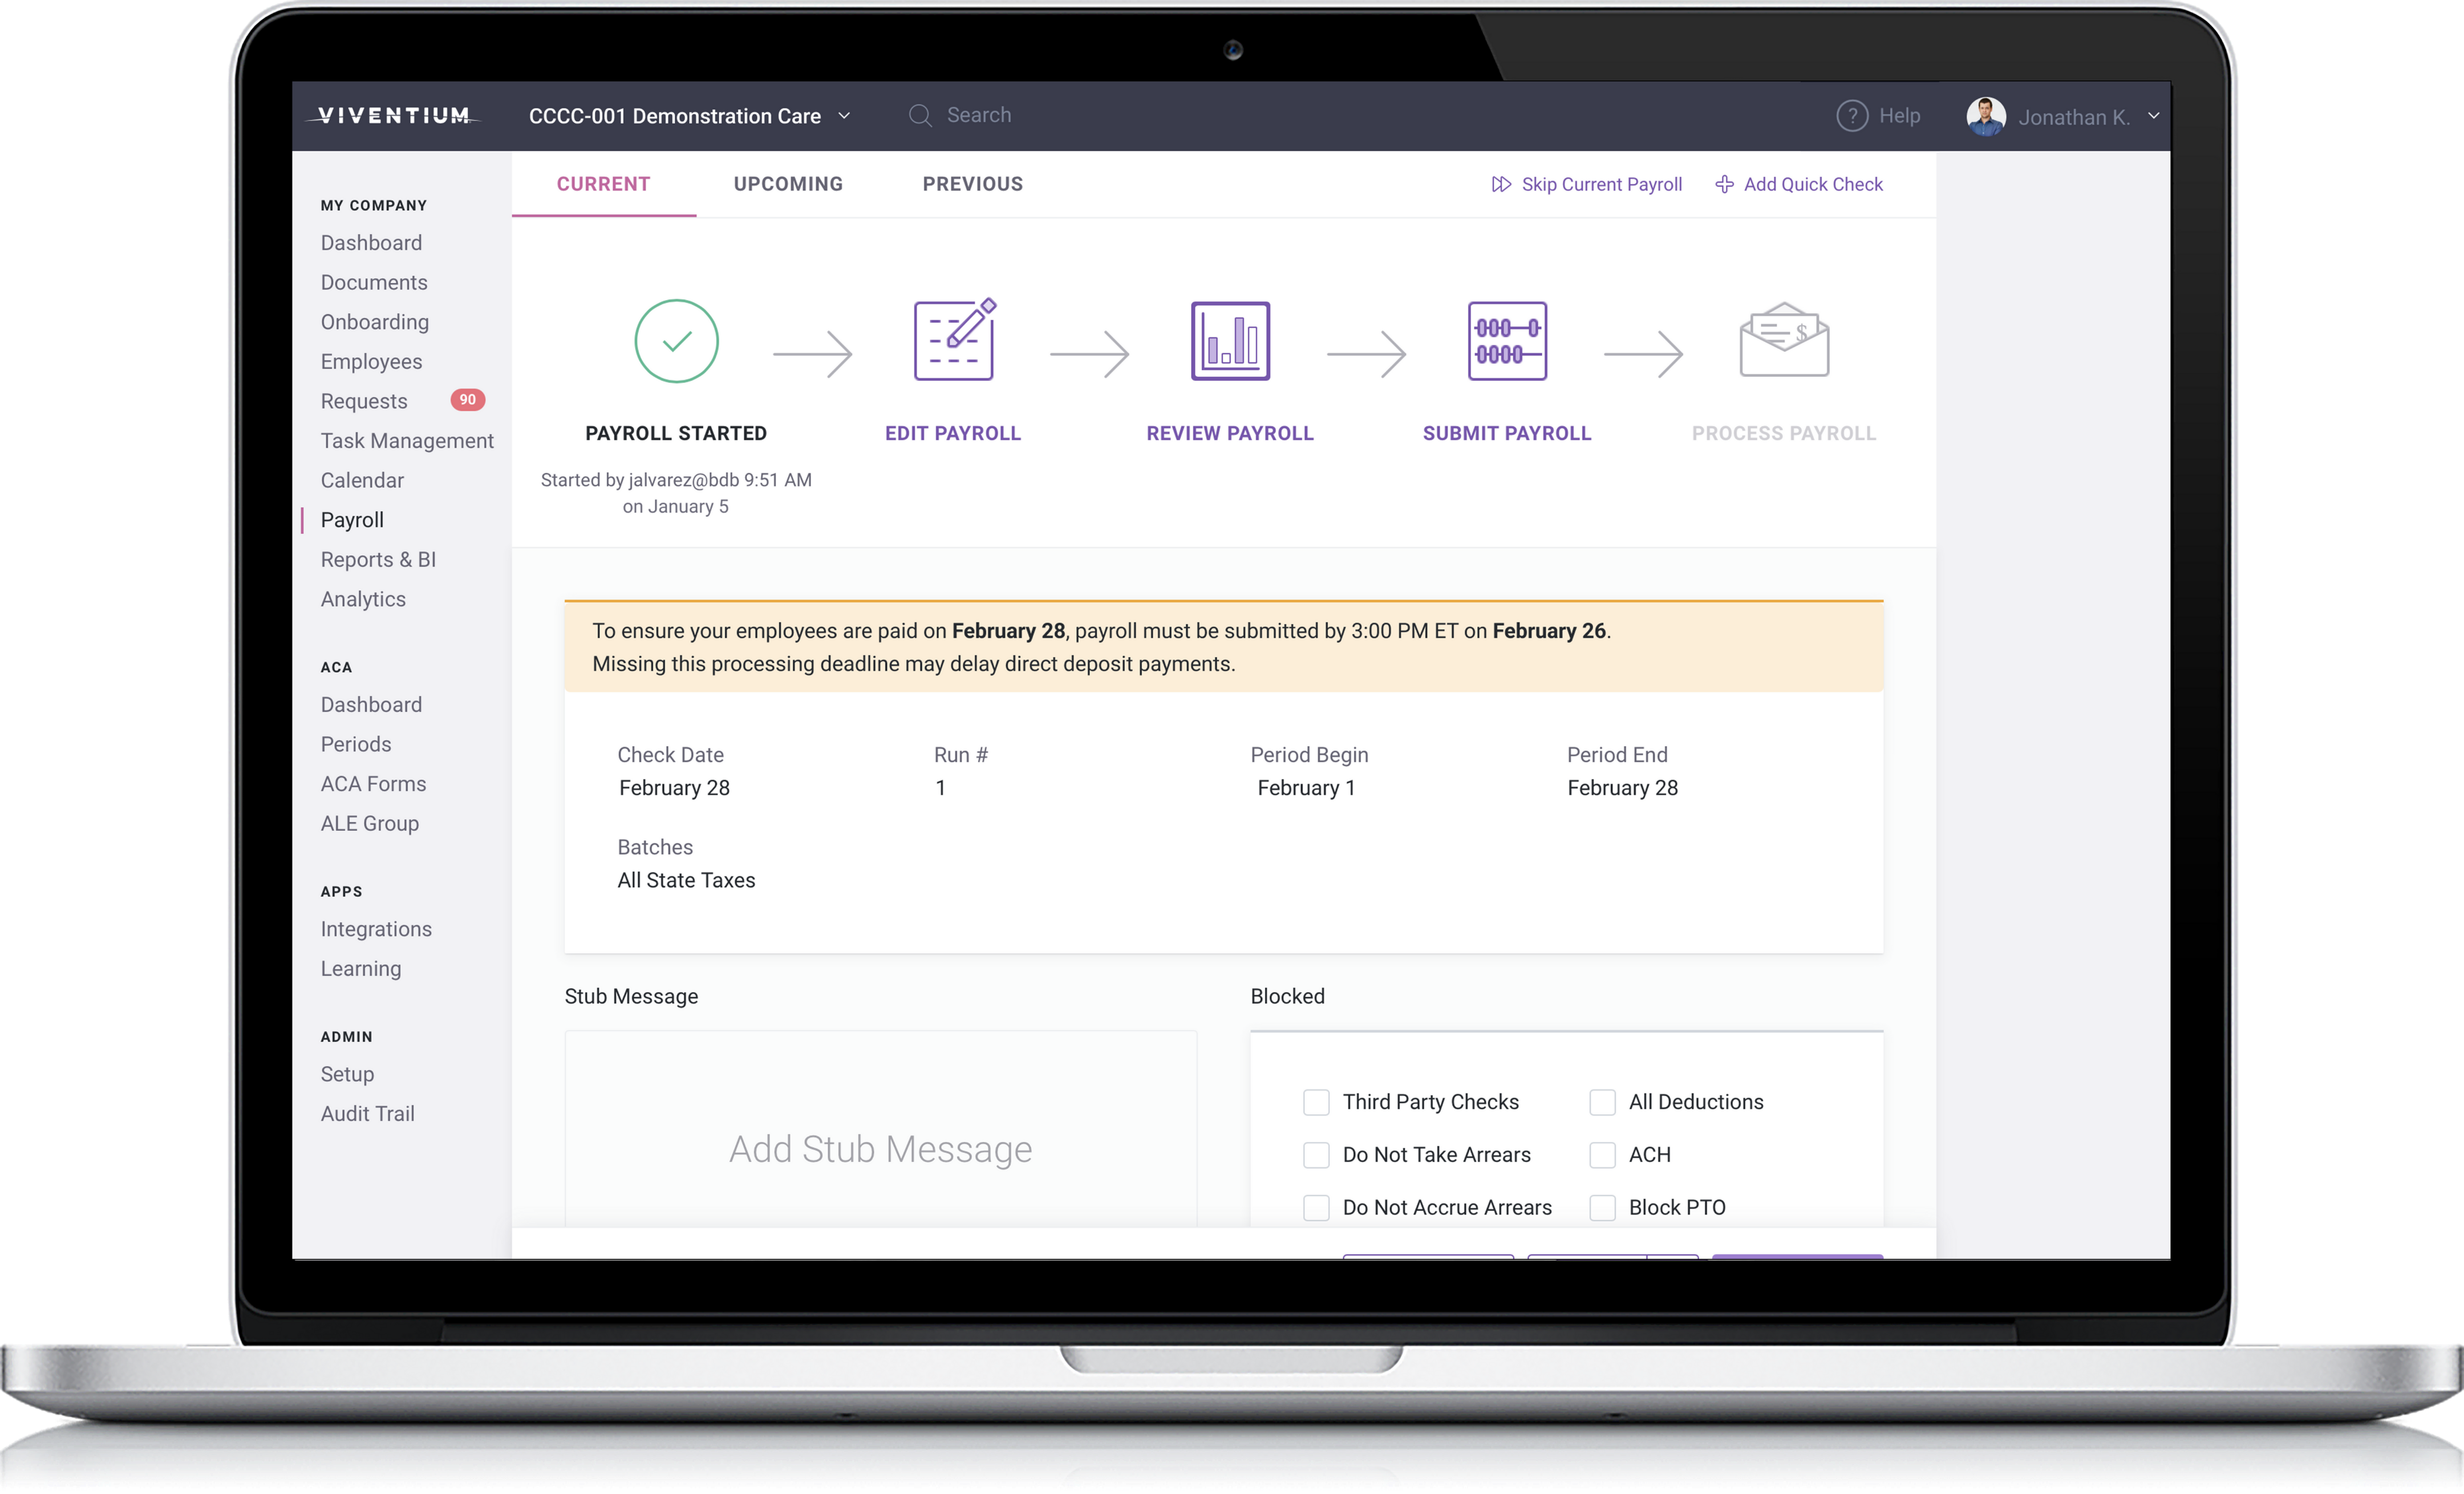The image size is (2464, 1494).
Task: Switch to the Upcoming payroll tab
Action: (787, 183)
